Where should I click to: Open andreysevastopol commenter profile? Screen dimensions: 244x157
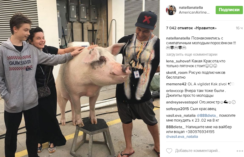[x=182, y=102]
